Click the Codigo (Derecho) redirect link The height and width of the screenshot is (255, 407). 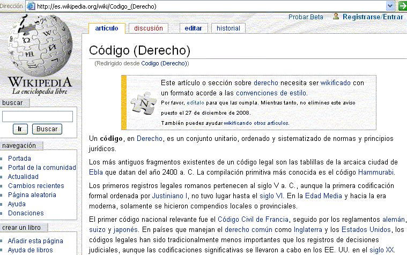(x=164, y=63)
